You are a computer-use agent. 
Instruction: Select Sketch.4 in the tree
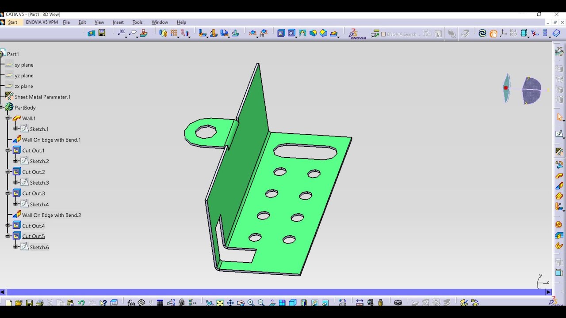(x=39, y=204)
